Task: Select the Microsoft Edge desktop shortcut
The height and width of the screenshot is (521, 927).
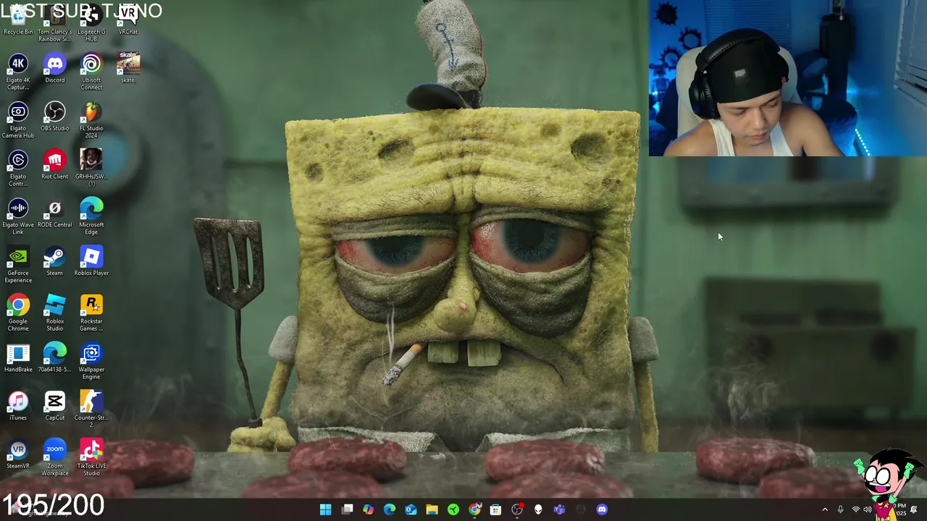Action: point(91,217)
